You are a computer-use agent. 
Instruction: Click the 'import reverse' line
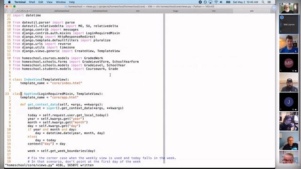coord(42,44)
